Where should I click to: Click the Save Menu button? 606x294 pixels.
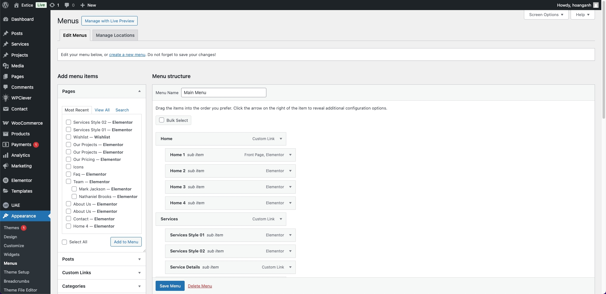tap(170, 286)
